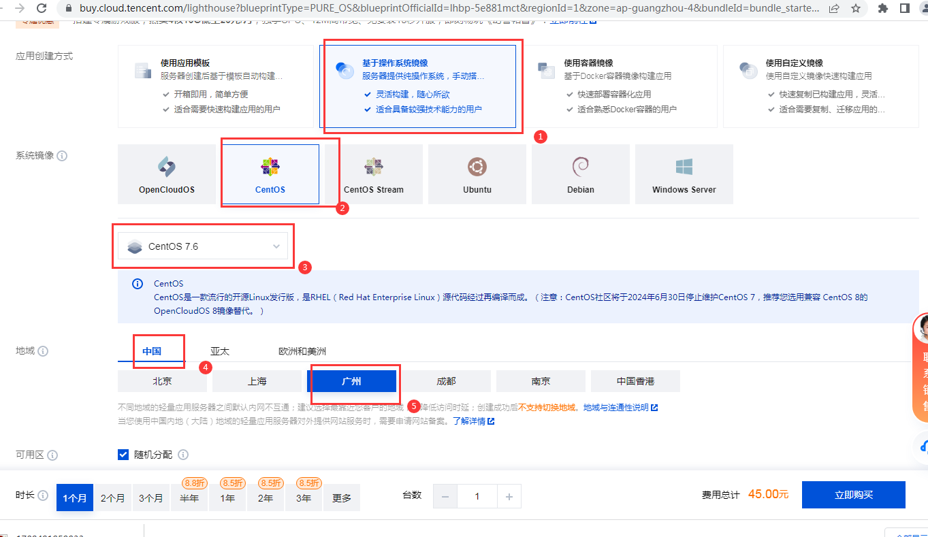928x537 pixels.
Task: Select the 使用容器镜像 creation option
Action: pos(619,86)
